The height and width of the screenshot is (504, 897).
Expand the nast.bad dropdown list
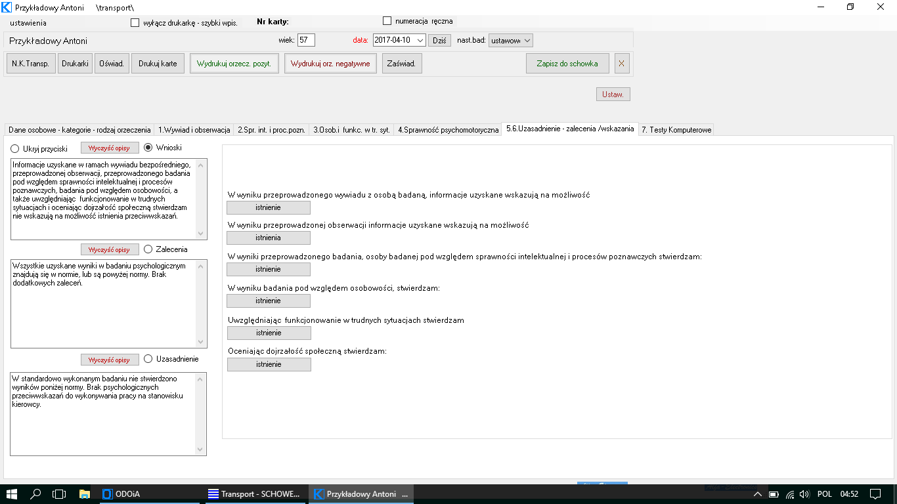[527, 40]
